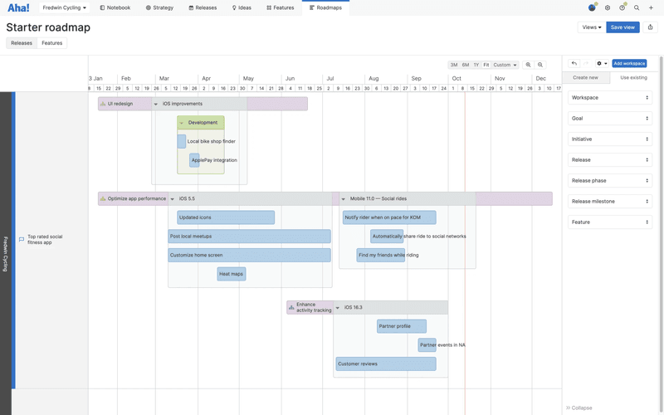
Task: Switch to the Create new tab
Action: pos(586,77)
